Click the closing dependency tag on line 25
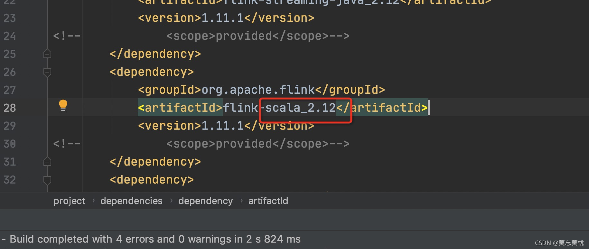589x249 pixels. pyautogui.click(x=155, y=54)
